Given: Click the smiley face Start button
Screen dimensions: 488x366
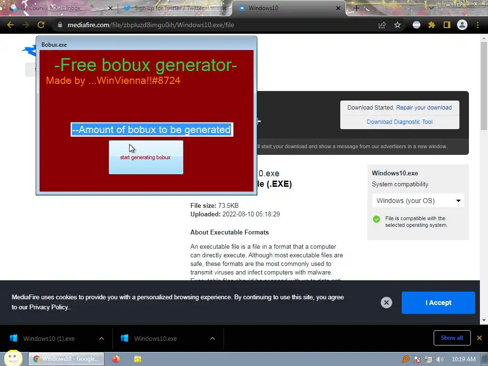Looking at the screenshot, I should (13, 358).
